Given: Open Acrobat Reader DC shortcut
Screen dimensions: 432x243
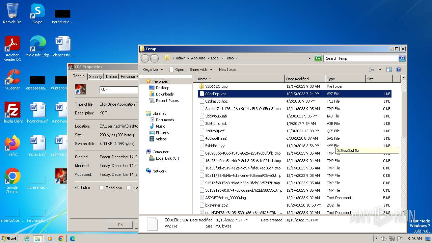Looking at the screenshot, I should pos(12,49).
